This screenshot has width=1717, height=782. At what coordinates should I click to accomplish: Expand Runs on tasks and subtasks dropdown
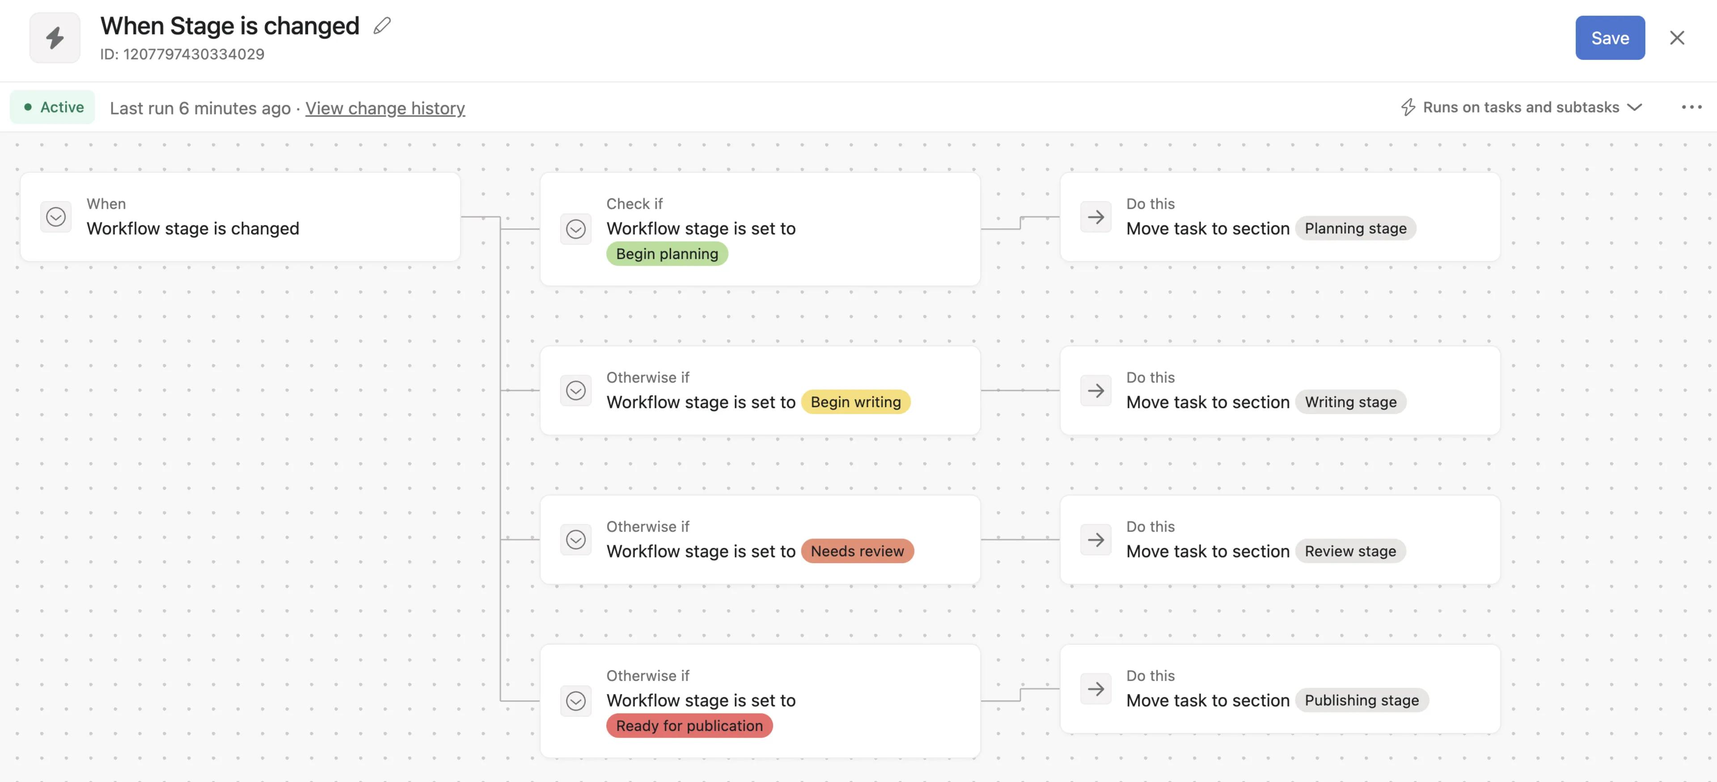(x=1522, y=107)
